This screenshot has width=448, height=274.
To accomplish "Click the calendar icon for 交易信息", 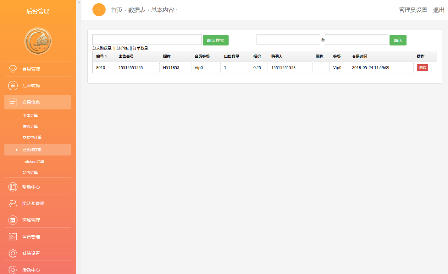I will point(13,102).
